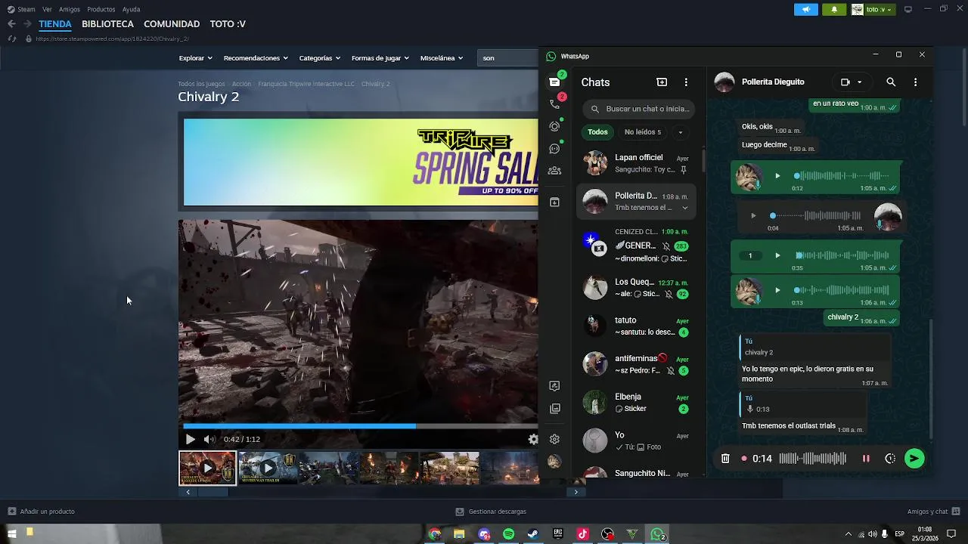Expand the Recomendaciones dropdown
The width and height of the screenshot is (968, 544).
[256, 58]
